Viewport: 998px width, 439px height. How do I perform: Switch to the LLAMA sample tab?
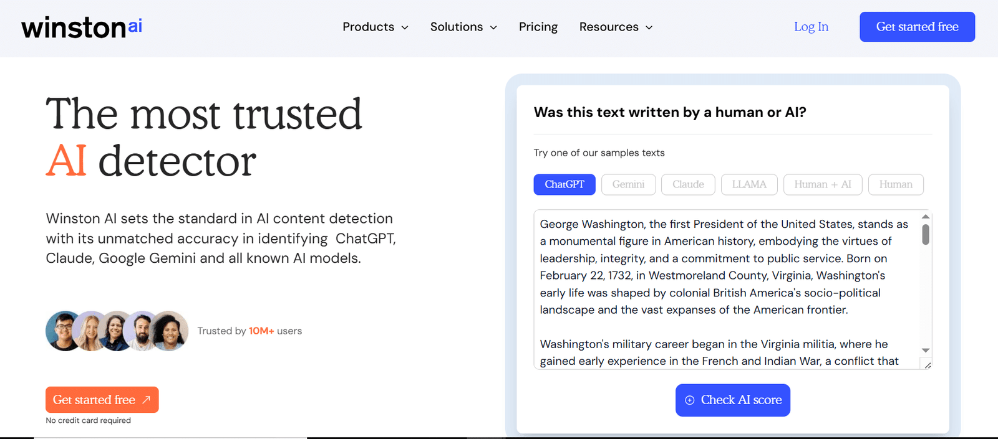[749, 184]
